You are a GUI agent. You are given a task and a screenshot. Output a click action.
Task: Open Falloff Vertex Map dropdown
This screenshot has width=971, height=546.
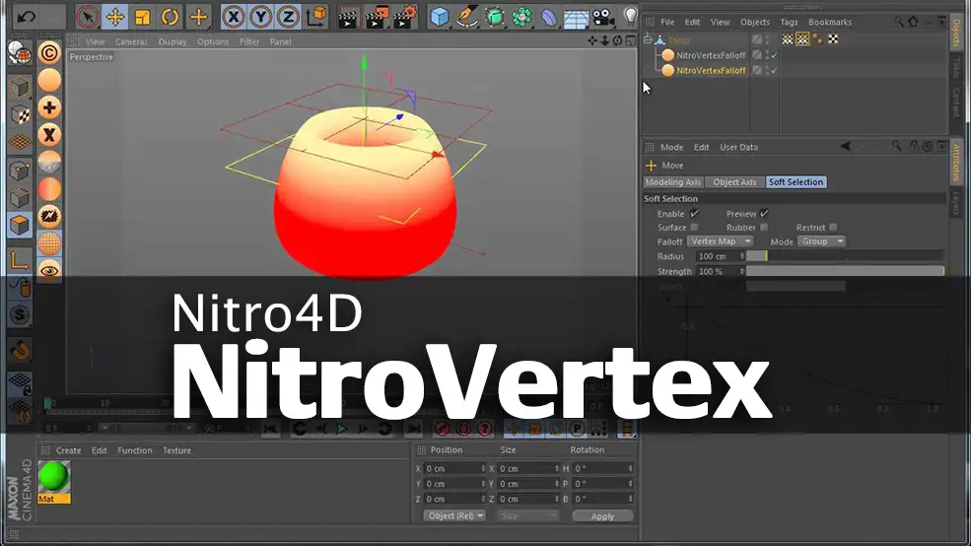721,241
